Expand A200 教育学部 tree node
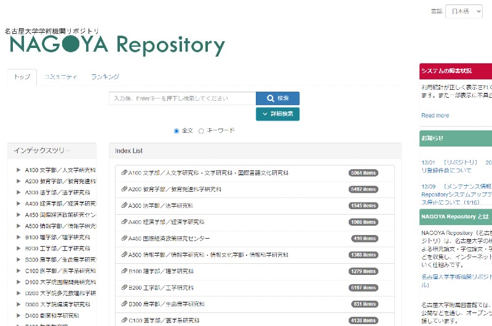The image size is (492, 326). [x=18, y=181]
